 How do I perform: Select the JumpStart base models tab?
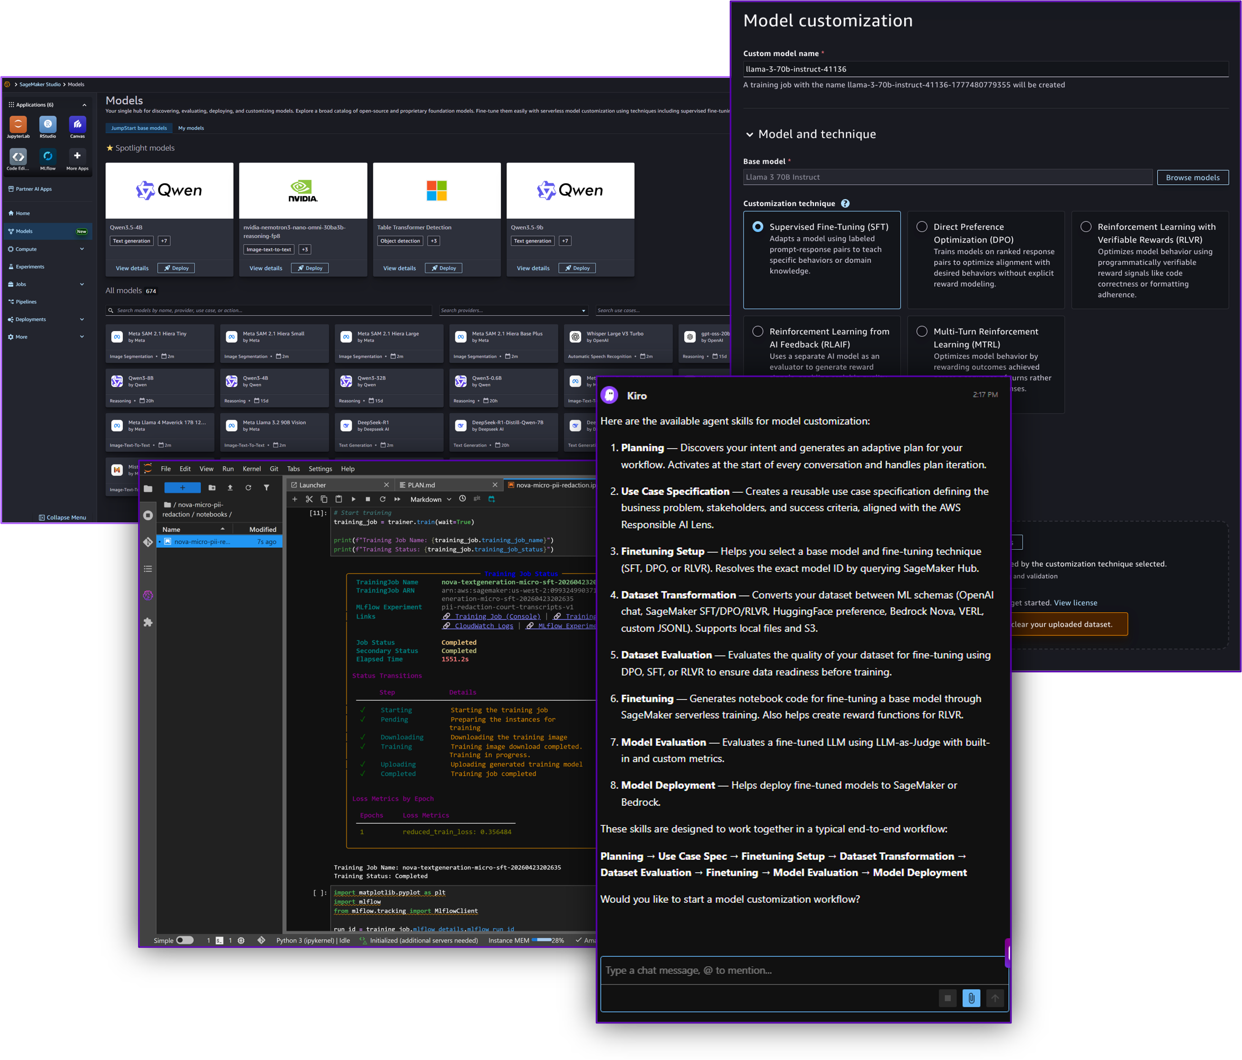(138, 128)
